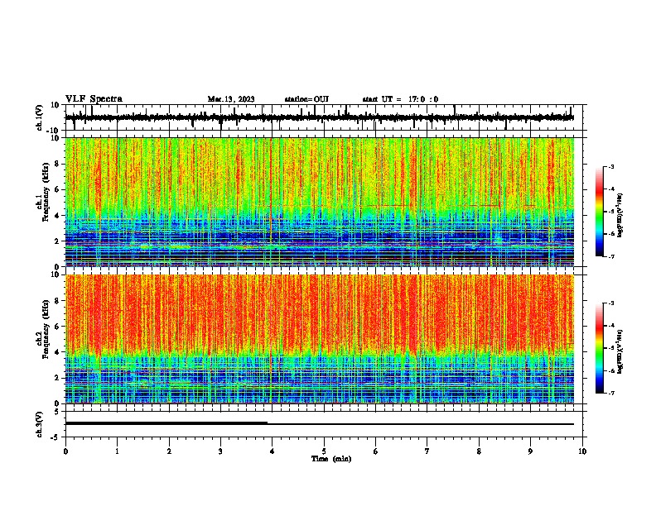Select the "start UT = 17:0 :0" text
The height and width of the screenshot is (506, 656).
tap(400, 99)
